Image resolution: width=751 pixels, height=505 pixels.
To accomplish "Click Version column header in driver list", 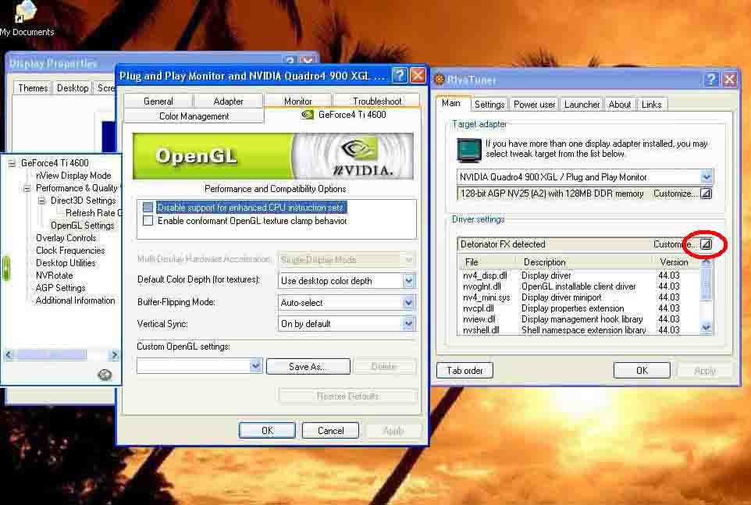I will 675,262.
